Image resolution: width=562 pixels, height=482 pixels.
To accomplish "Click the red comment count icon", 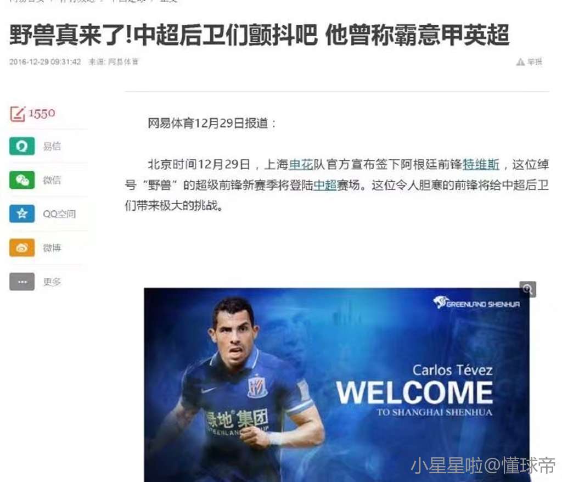I will pos(18,114).
